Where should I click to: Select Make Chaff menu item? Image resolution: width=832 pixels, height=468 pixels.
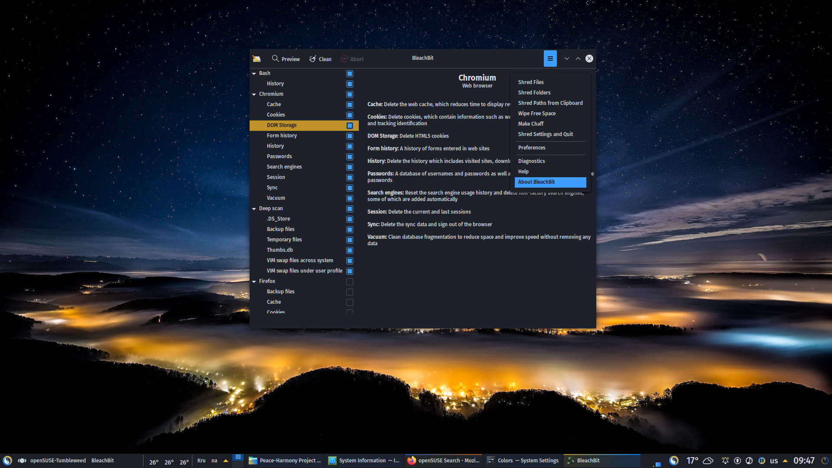tap(550, 124)
